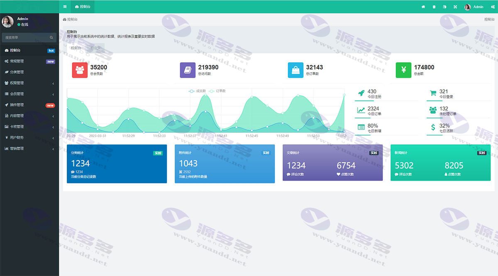Expand the 内容管理 sidebar menu
The image size is (498, 276).
pos(29,115)
